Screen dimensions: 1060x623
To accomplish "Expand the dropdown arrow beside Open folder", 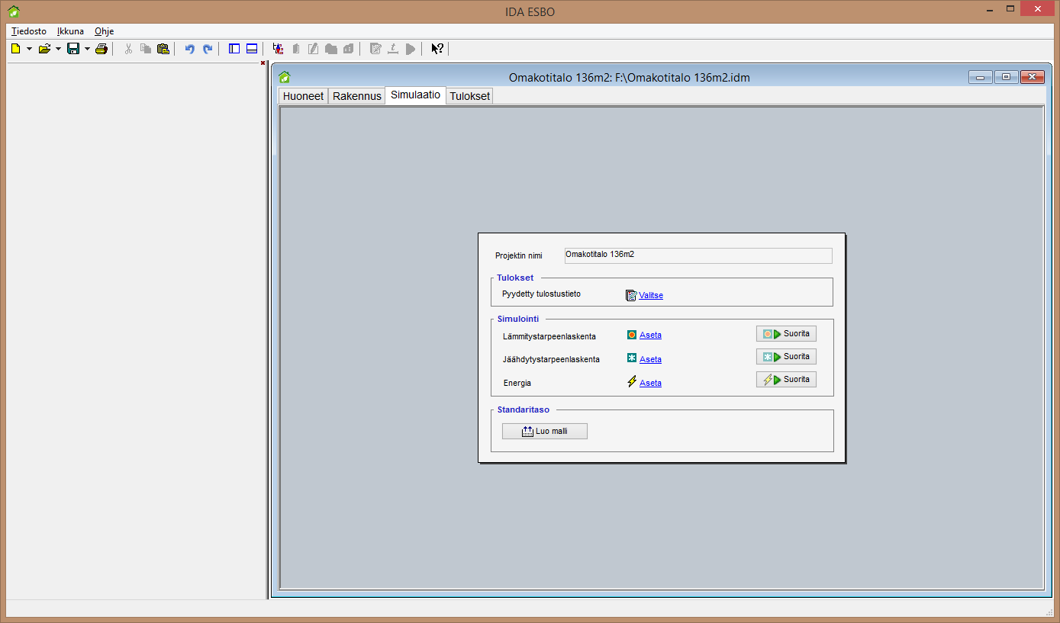I will pos(59,49).
